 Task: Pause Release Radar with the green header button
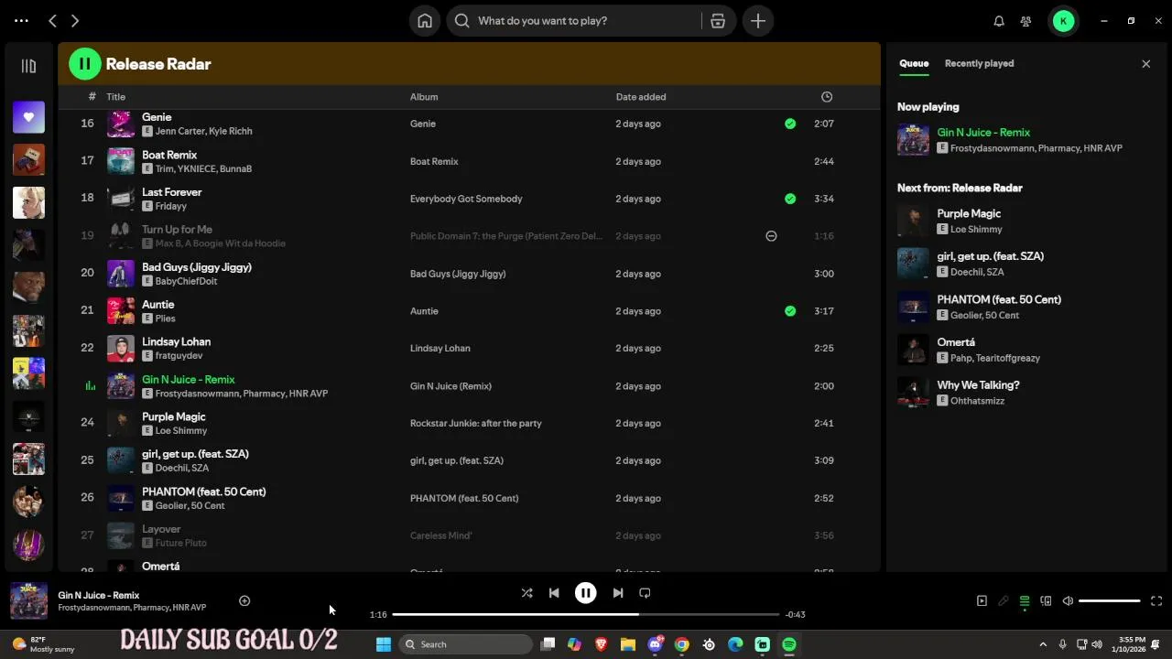click(x=84, y=64)
